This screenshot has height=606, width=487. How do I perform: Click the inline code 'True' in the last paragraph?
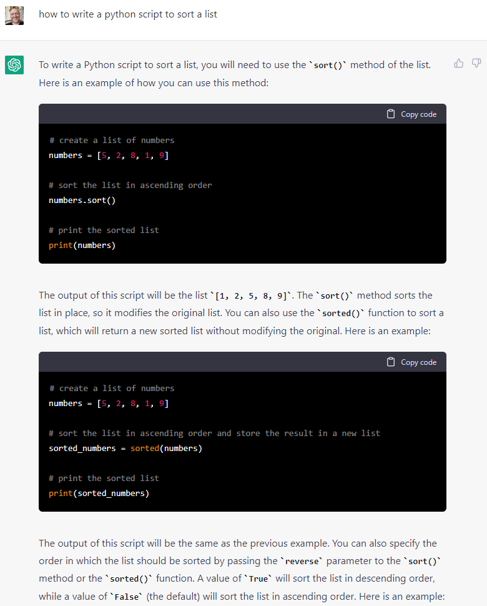pos(258,579)
